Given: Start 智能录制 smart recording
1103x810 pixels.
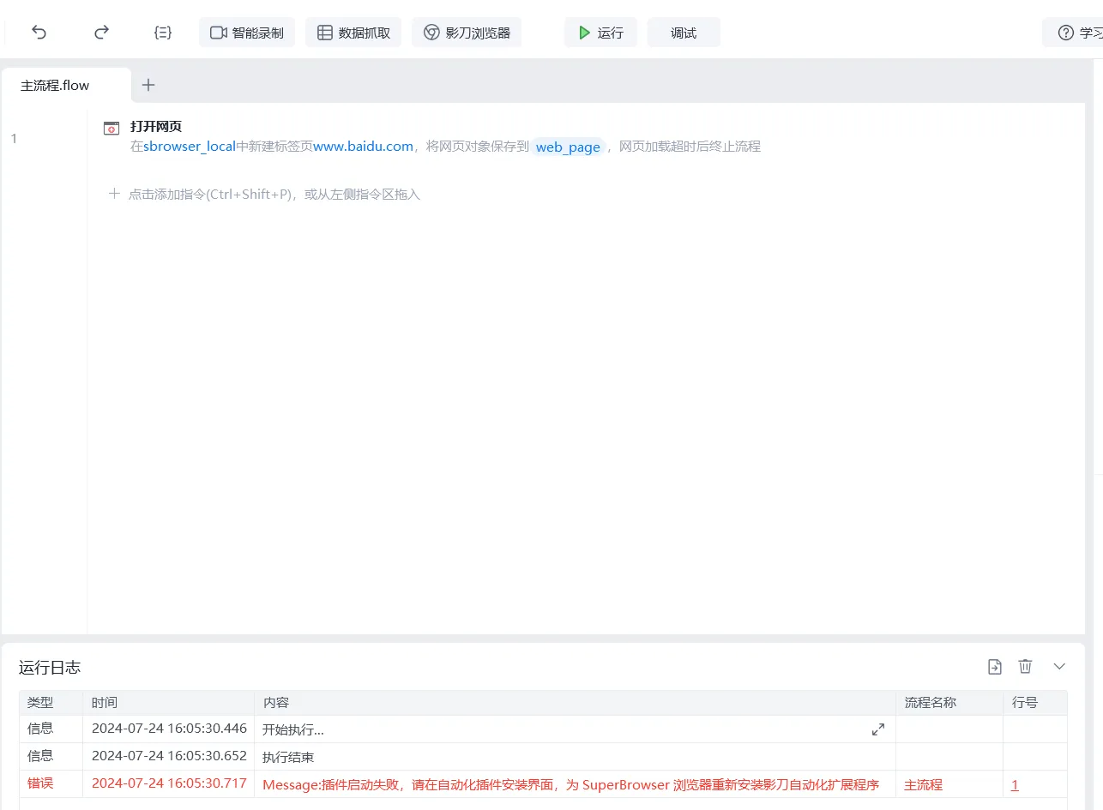Looking at the screenshot, I should click(247, 33).
